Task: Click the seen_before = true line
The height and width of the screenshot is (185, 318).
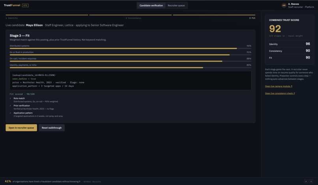Action: pyautogui.click(x=24, y=79)
